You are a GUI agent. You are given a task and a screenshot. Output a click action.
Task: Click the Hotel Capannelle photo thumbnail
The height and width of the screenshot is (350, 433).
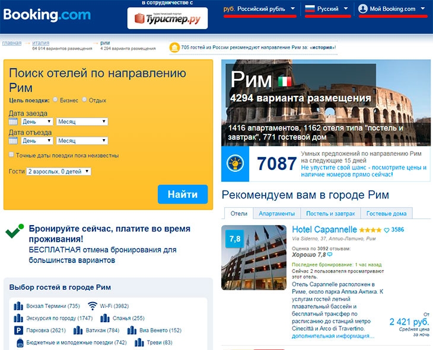pyautogui.click(x=254, y=258)
